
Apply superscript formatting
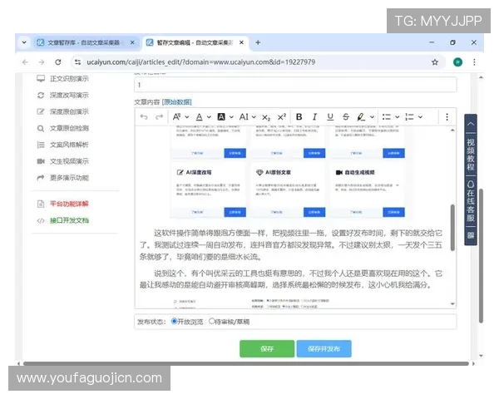click(x=282, y=117)
